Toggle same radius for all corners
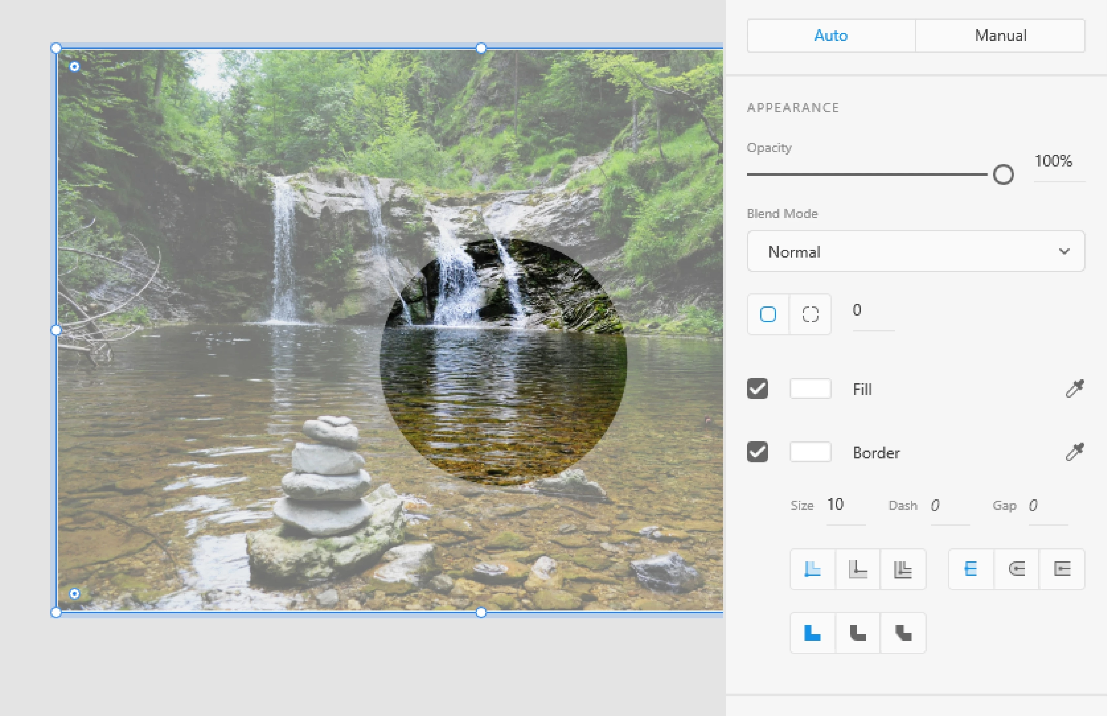 [x=768, y=314]
